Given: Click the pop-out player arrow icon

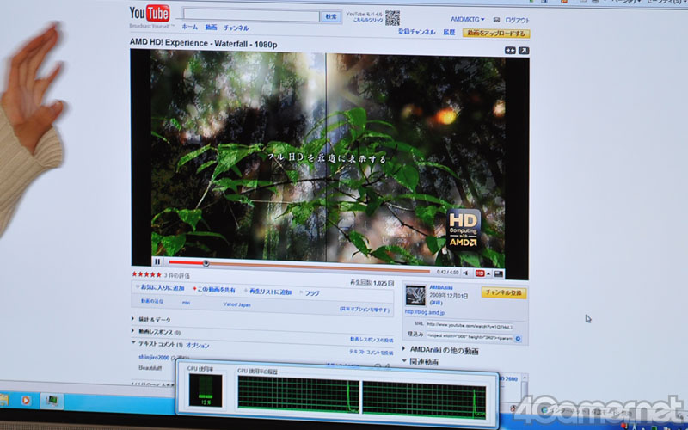Looking at the screenshot, I should 524,51.
